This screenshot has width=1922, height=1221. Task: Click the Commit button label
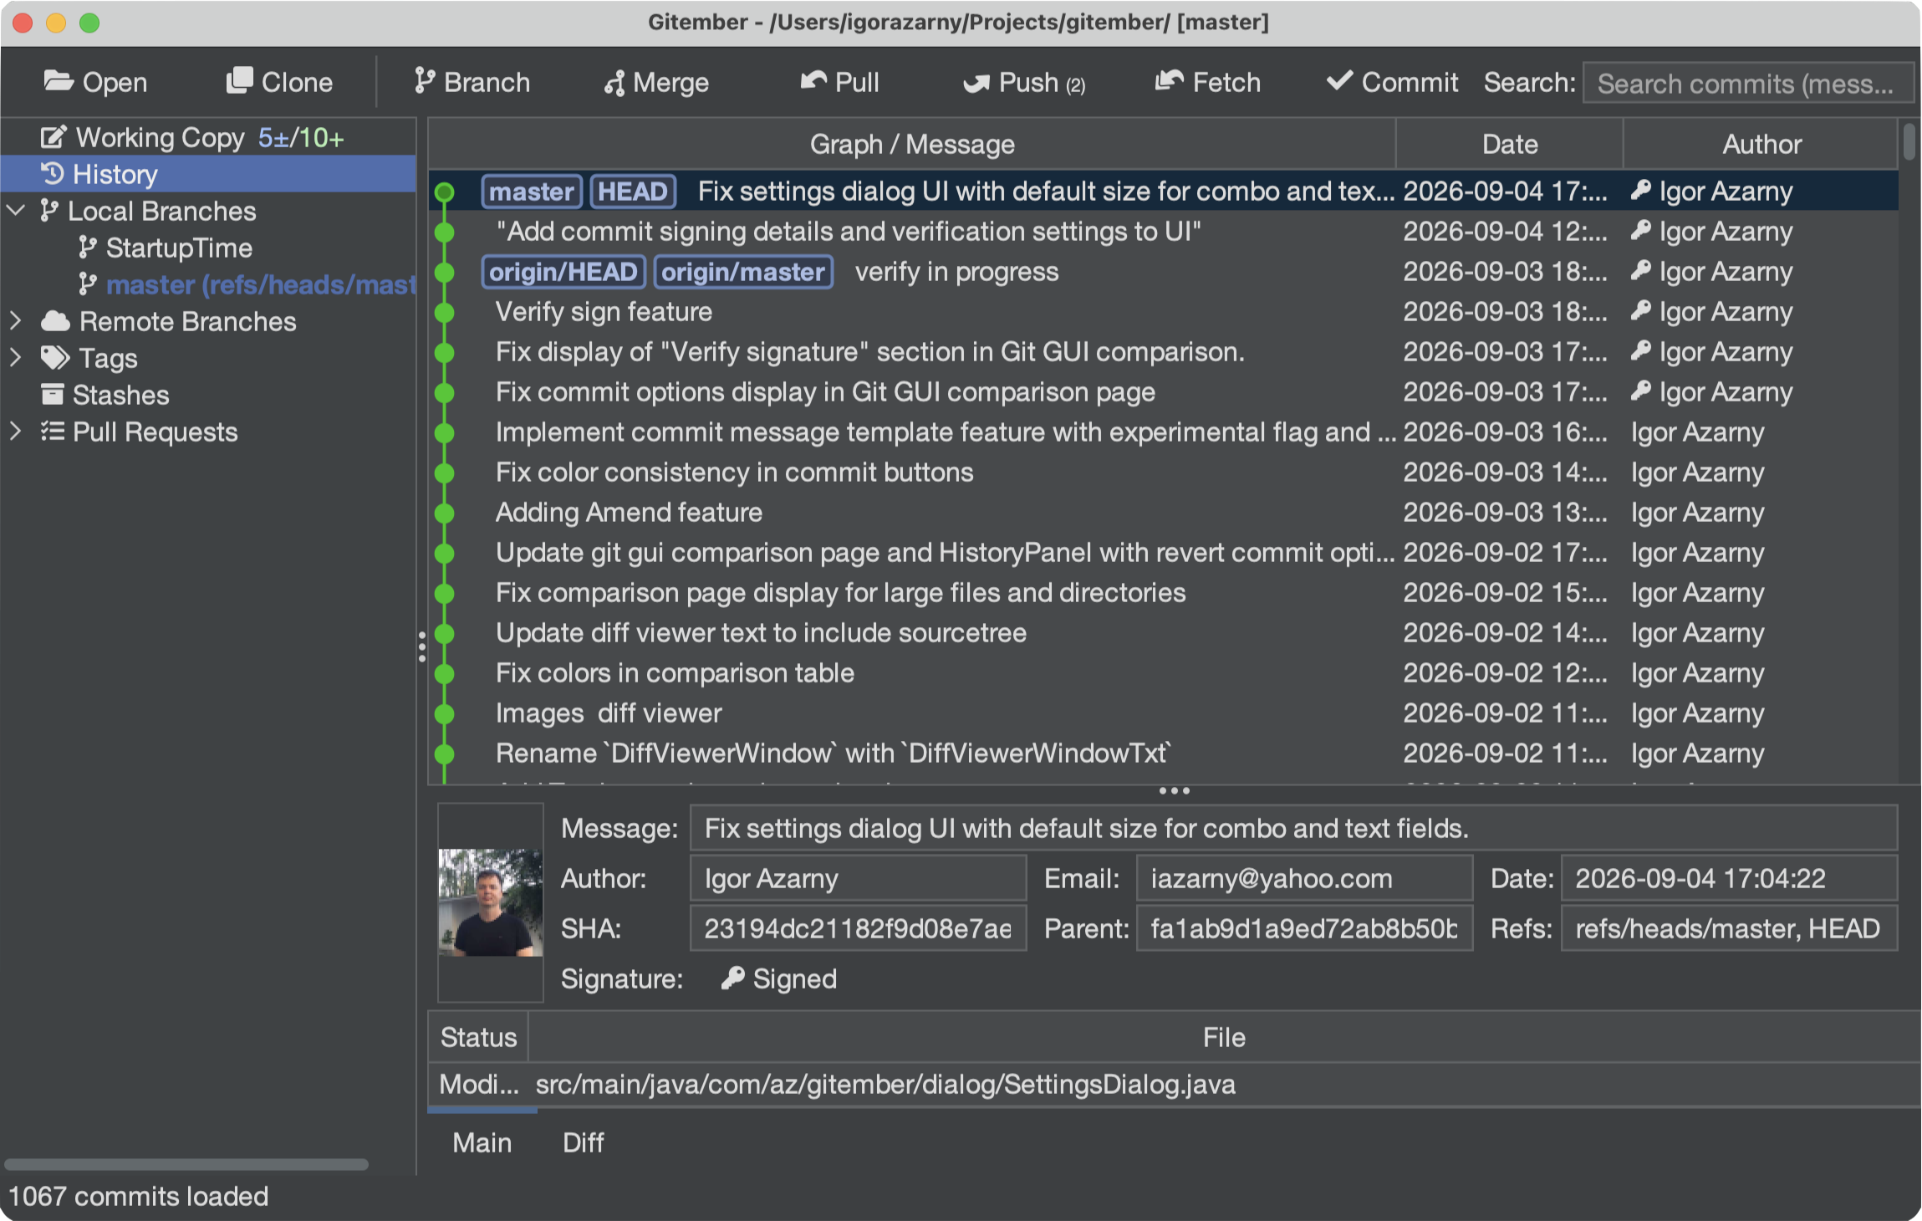(1410, 82)
